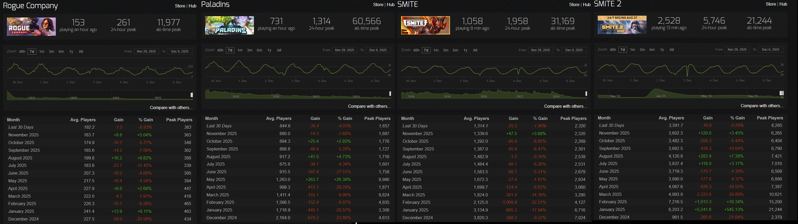
Task: Click Rogue Company From date field
Action: [x=147, y=51]
